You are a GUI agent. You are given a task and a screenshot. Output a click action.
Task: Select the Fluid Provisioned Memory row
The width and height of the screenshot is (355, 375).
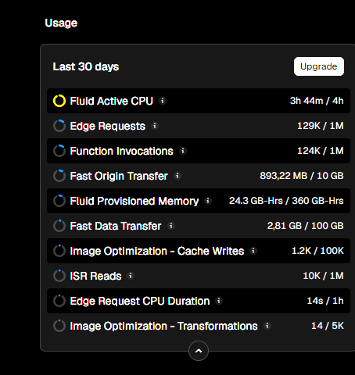(199, 201)
